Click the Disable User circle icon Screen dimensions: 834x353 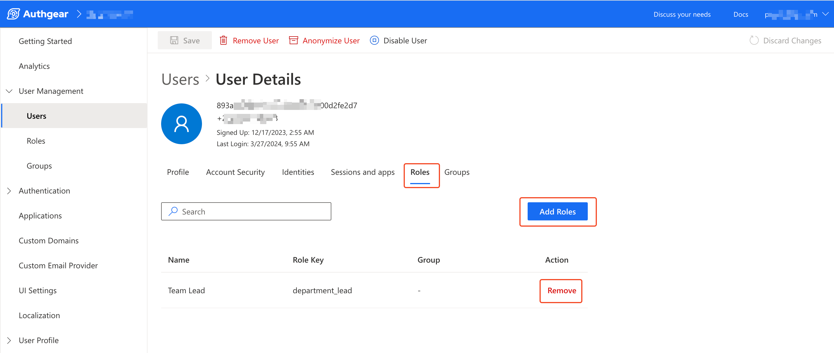374,41
